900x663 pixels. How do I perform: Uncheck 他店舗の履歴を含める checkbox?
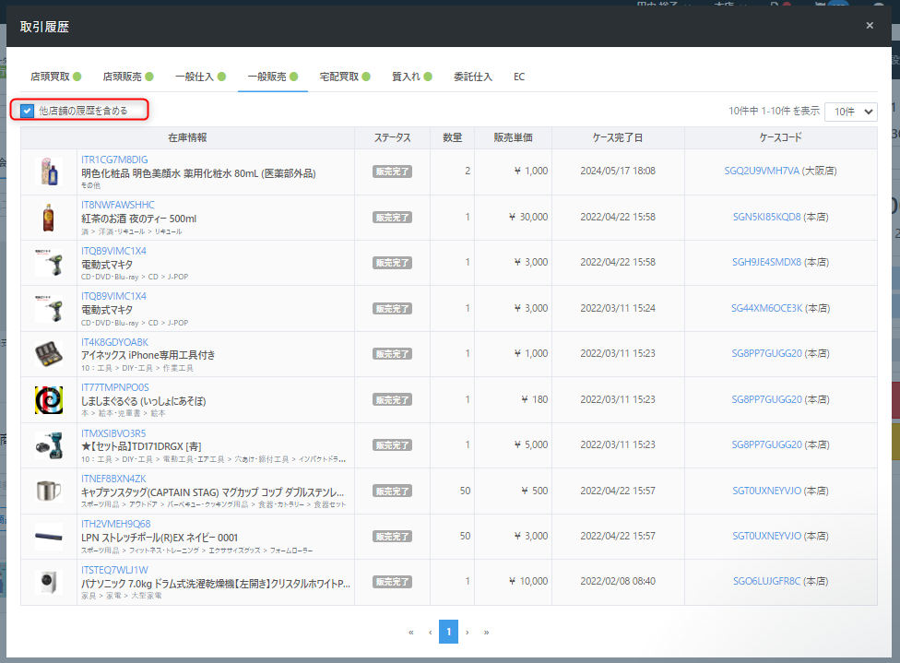28,111
